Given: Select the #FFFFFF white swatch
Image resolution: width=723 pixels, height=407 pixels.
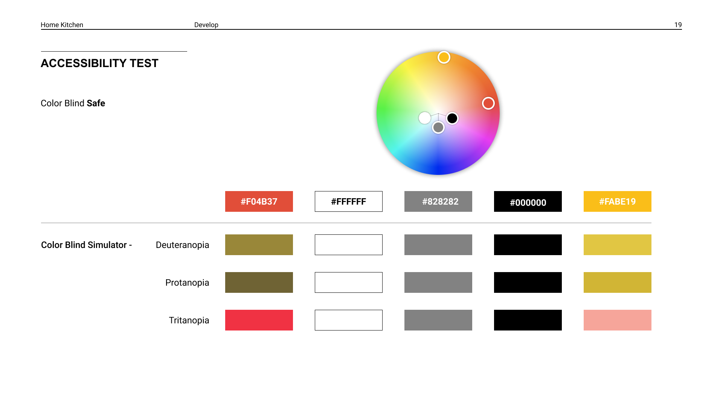Looking at the screenshot, I should click(x=348, y=201).
